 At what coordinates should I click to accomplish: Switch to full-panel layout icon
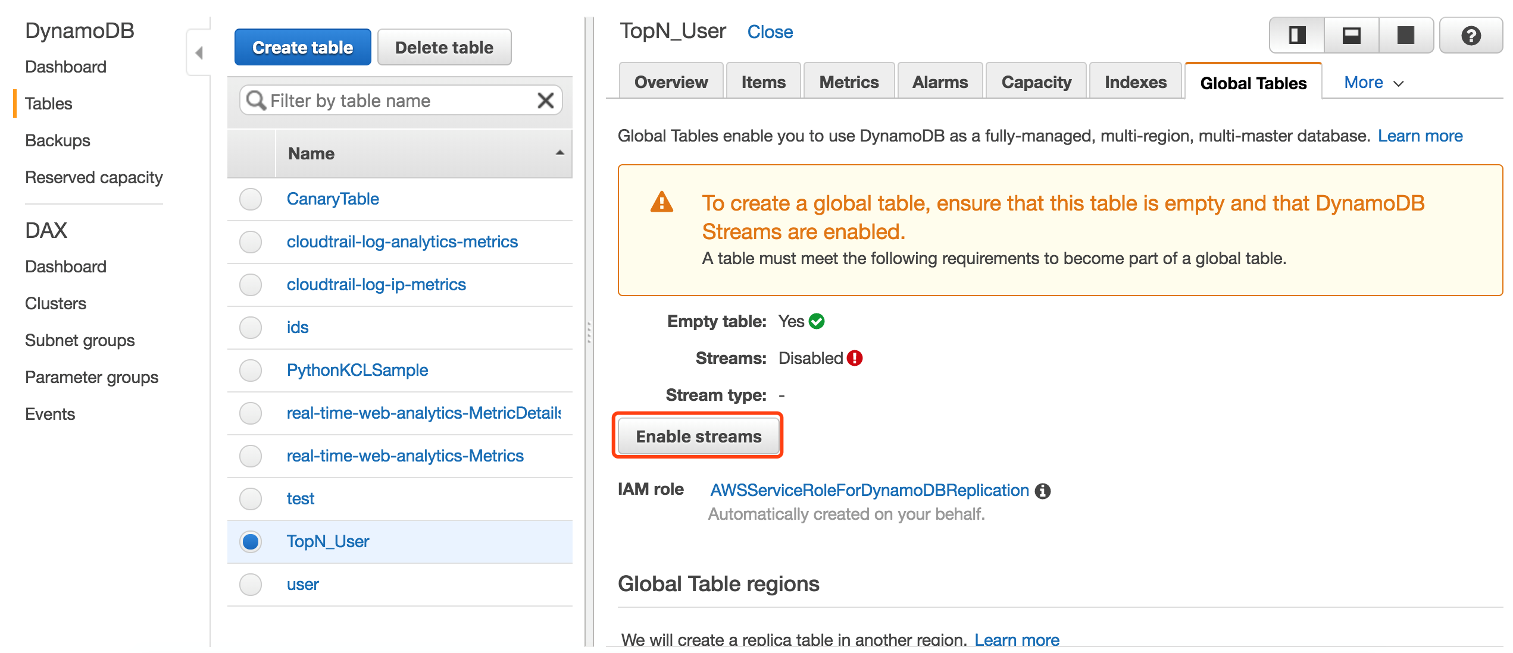click(1405, 36)
